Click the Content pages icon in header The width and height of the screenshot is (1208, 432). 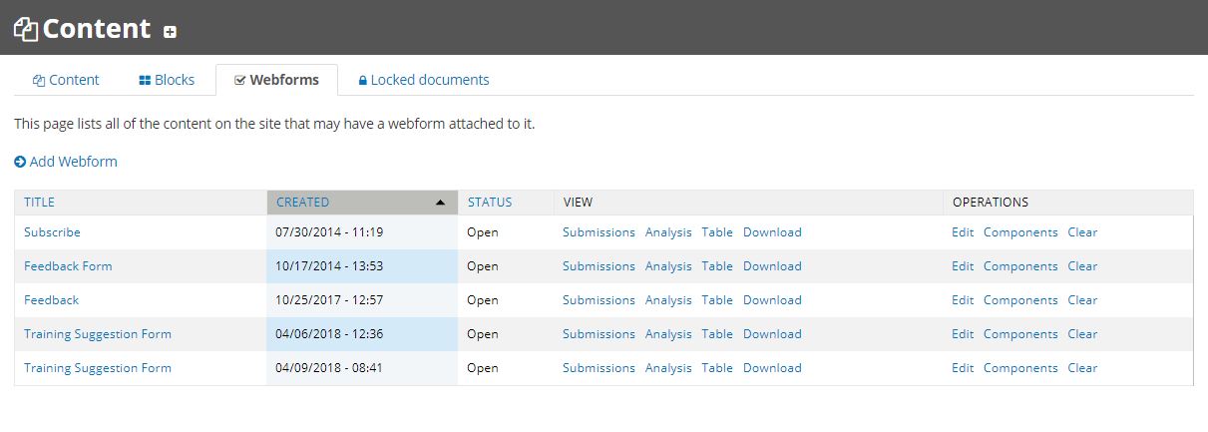tap(25, 29)
